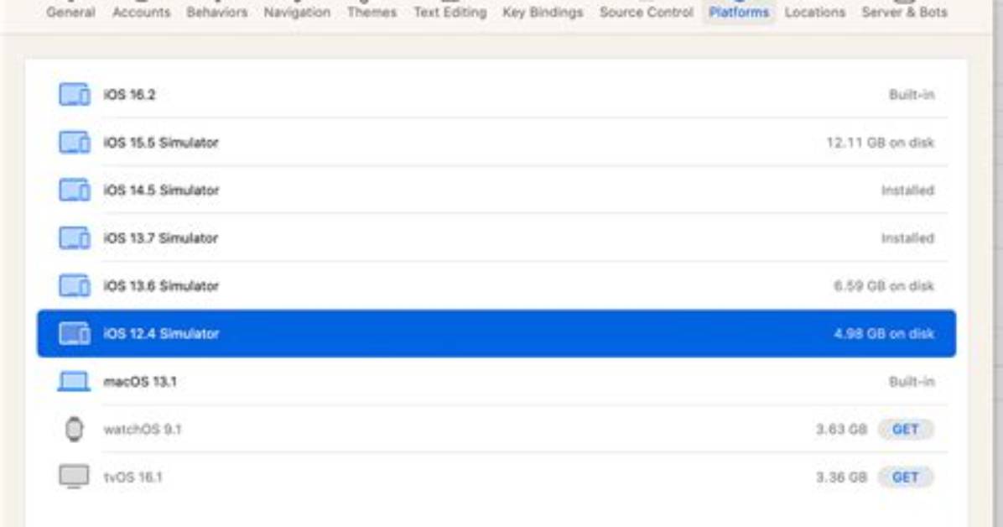
Task: Select the iOS 12.4 Simulator label
Action: (161, 334)
